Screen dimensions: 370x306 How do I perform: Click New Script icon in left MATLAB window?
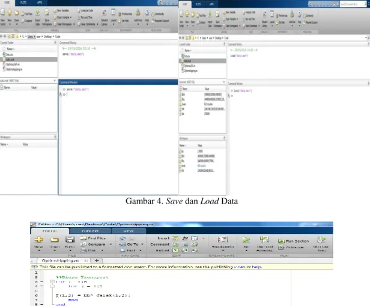click(x=2, y=12)
